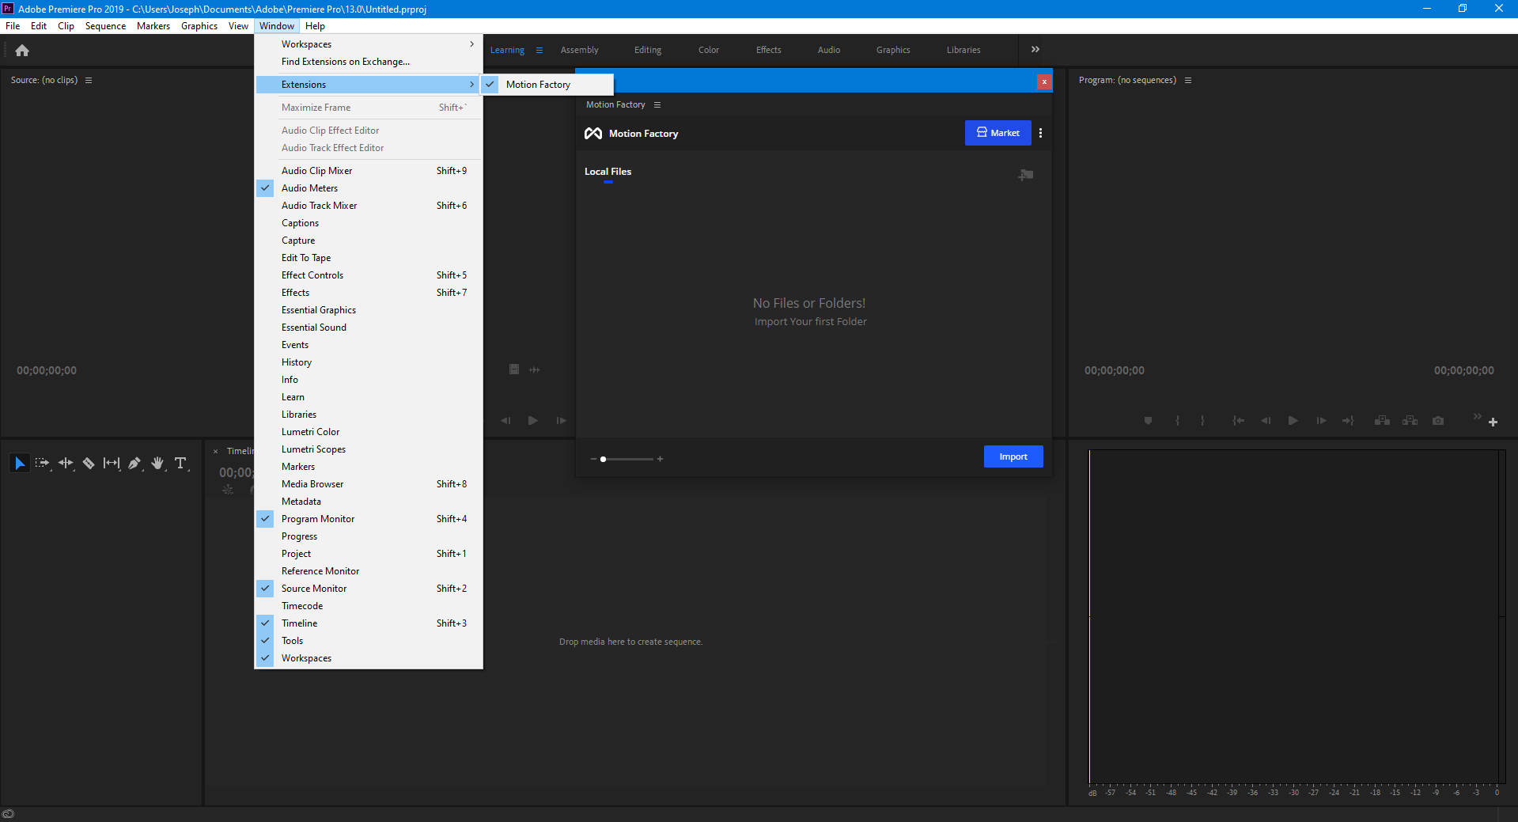This screenshot has height=822, width=1518.
Task: Select the Type tool
Action: tap(180, 463)
